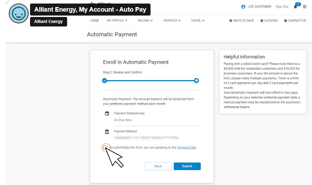Click the Payment Method bank icon
The image size is (312, 185).
(107, 132)
